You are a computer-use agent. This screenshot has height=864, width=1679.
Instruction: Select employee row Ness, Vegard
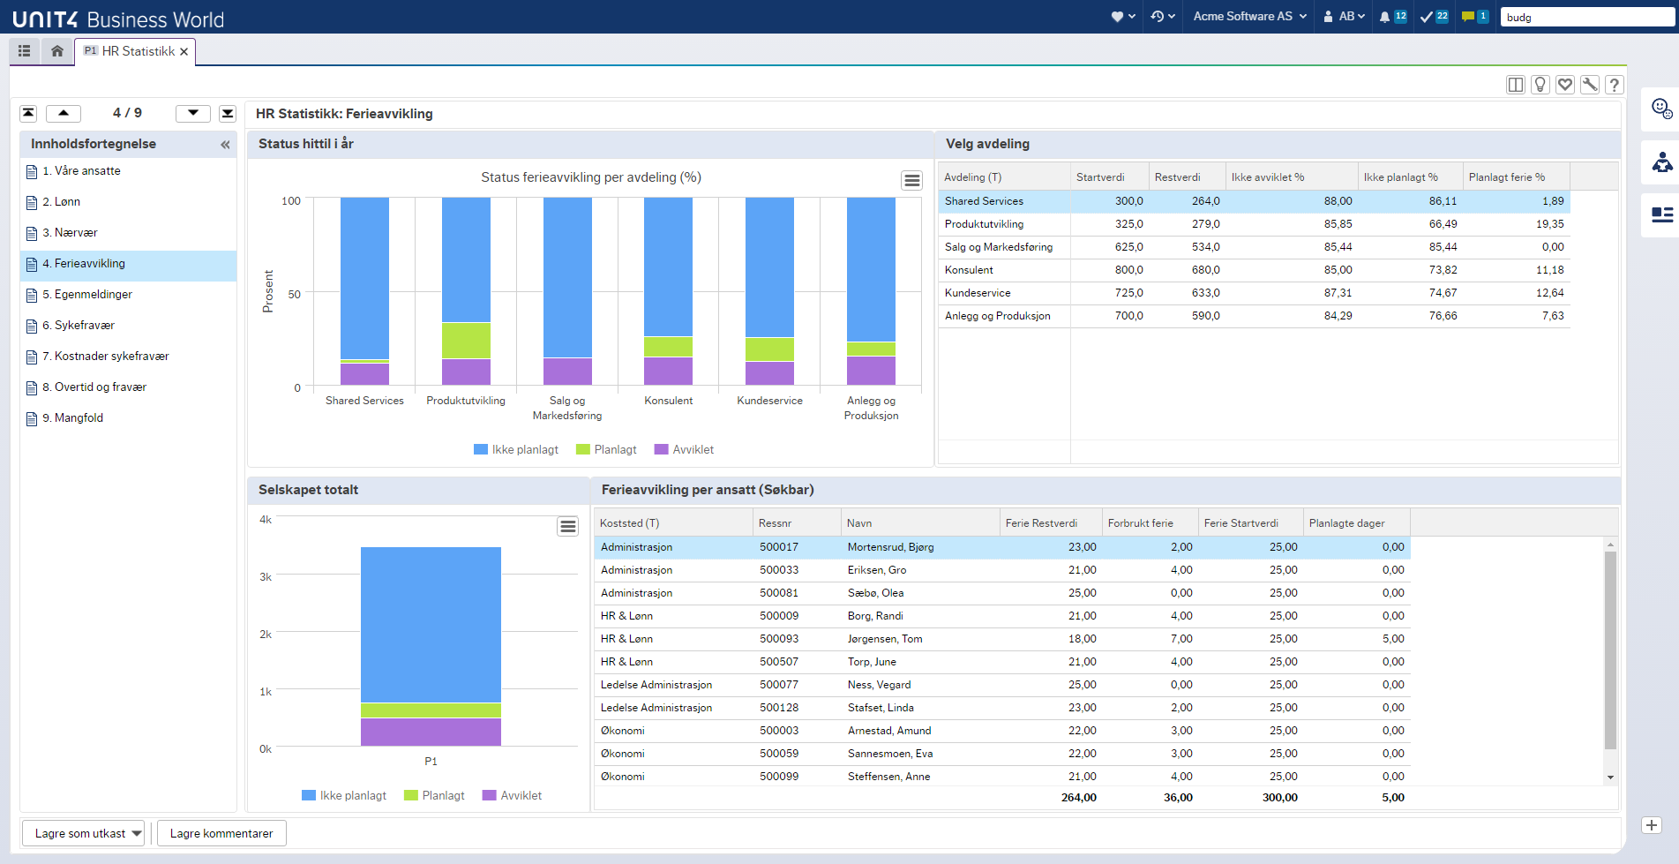tap(1002, 685)
